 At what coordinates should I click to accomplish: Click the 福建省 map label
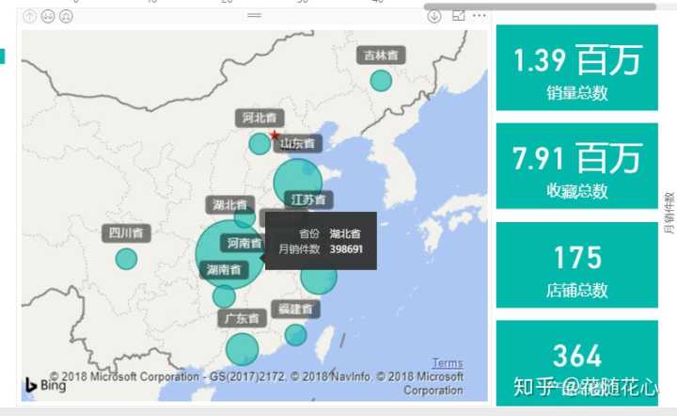[296, 310]
